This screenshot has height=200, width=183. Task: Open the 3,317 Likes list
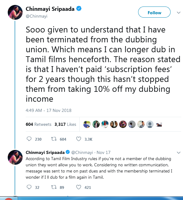pyautogui.click(x=65, y=124)
